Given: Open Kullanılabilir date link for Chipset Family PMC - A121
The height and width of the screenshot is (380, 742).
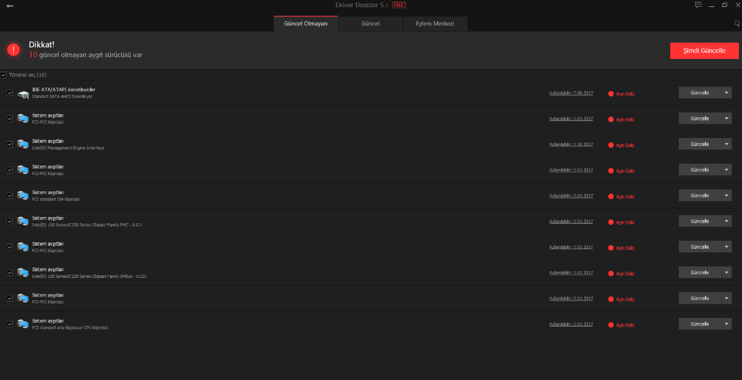Looking at the screenshot, I should 571,222.
